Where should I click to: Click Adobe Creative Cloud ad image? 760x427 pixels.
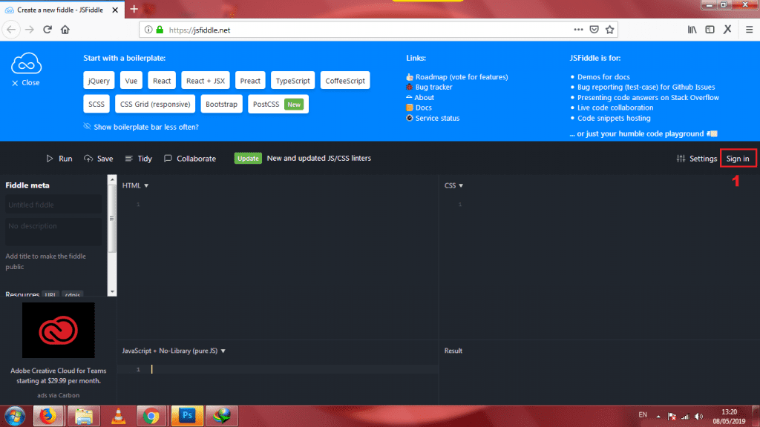coord(58,330)
